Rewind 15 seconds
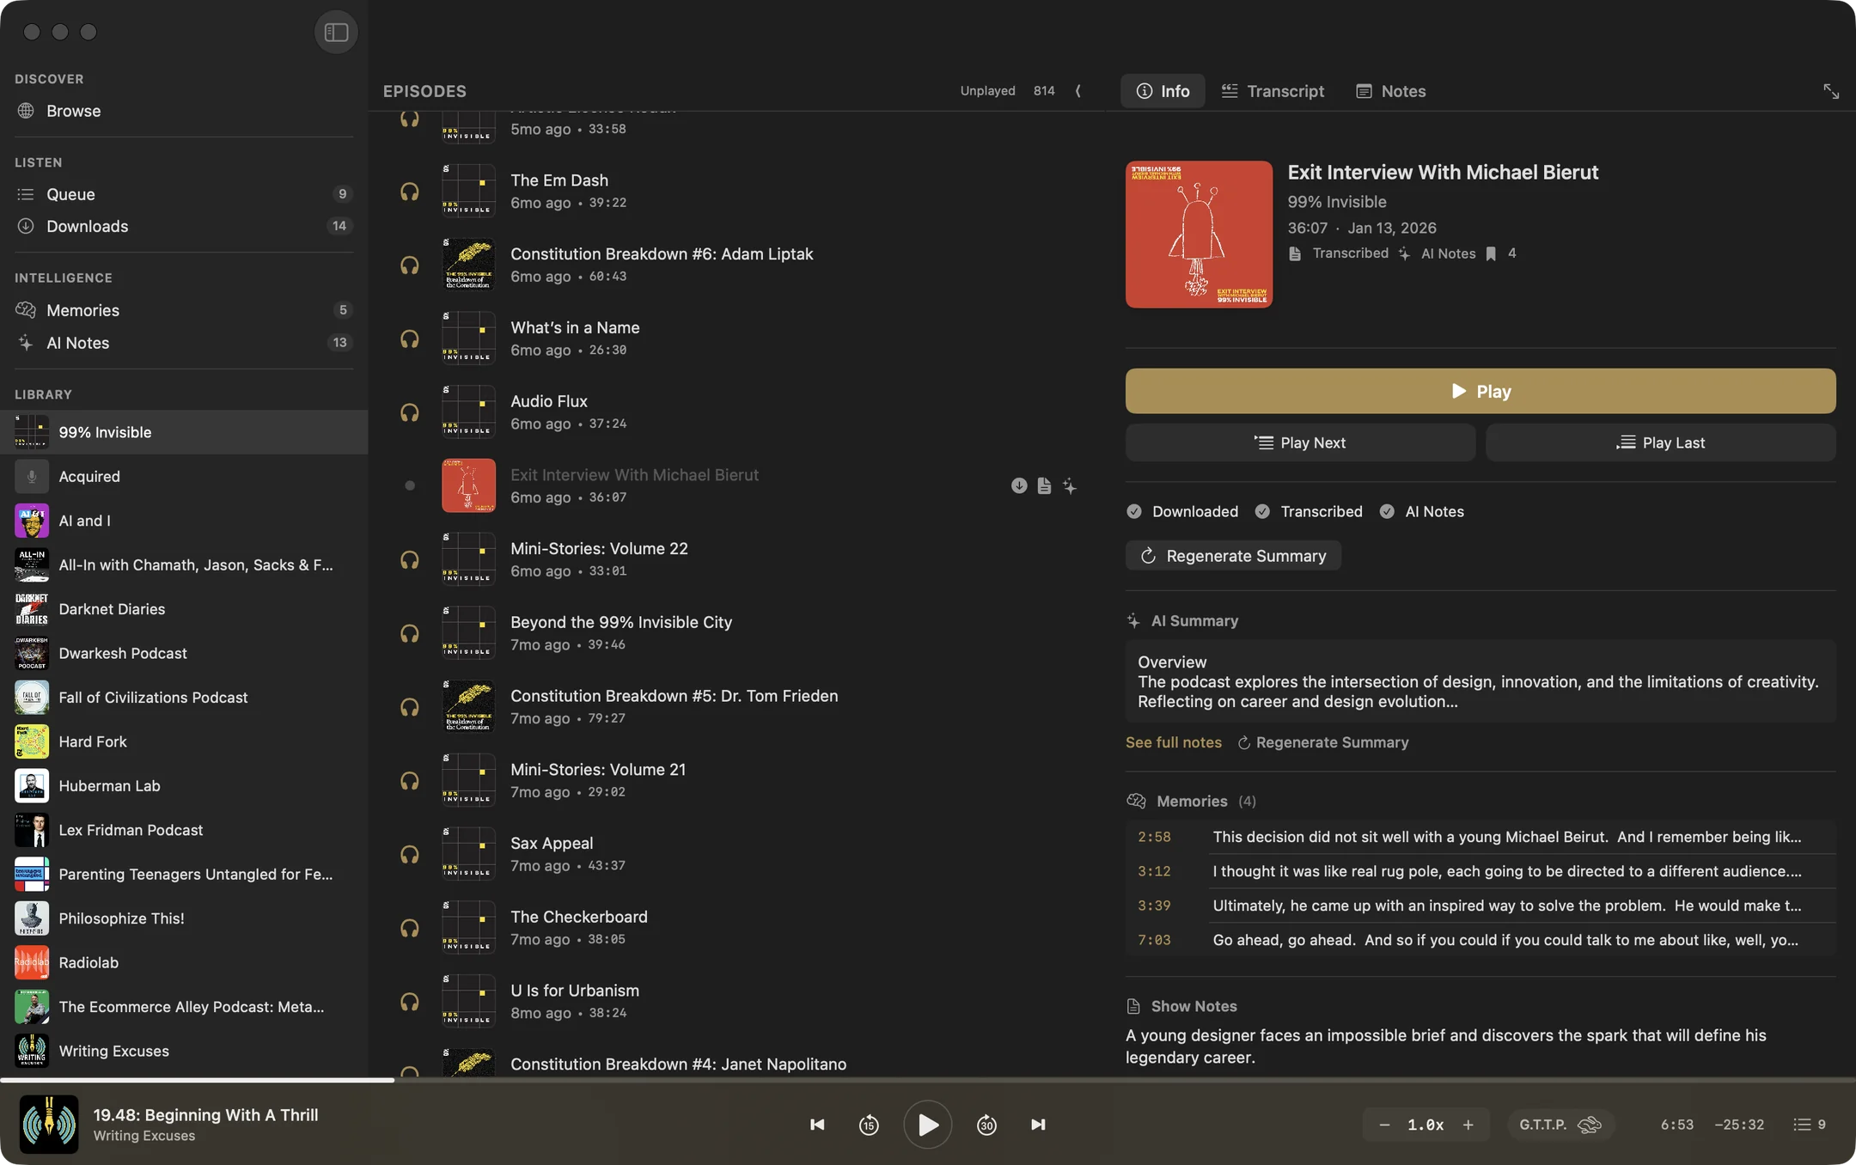 click(869, 1125)
